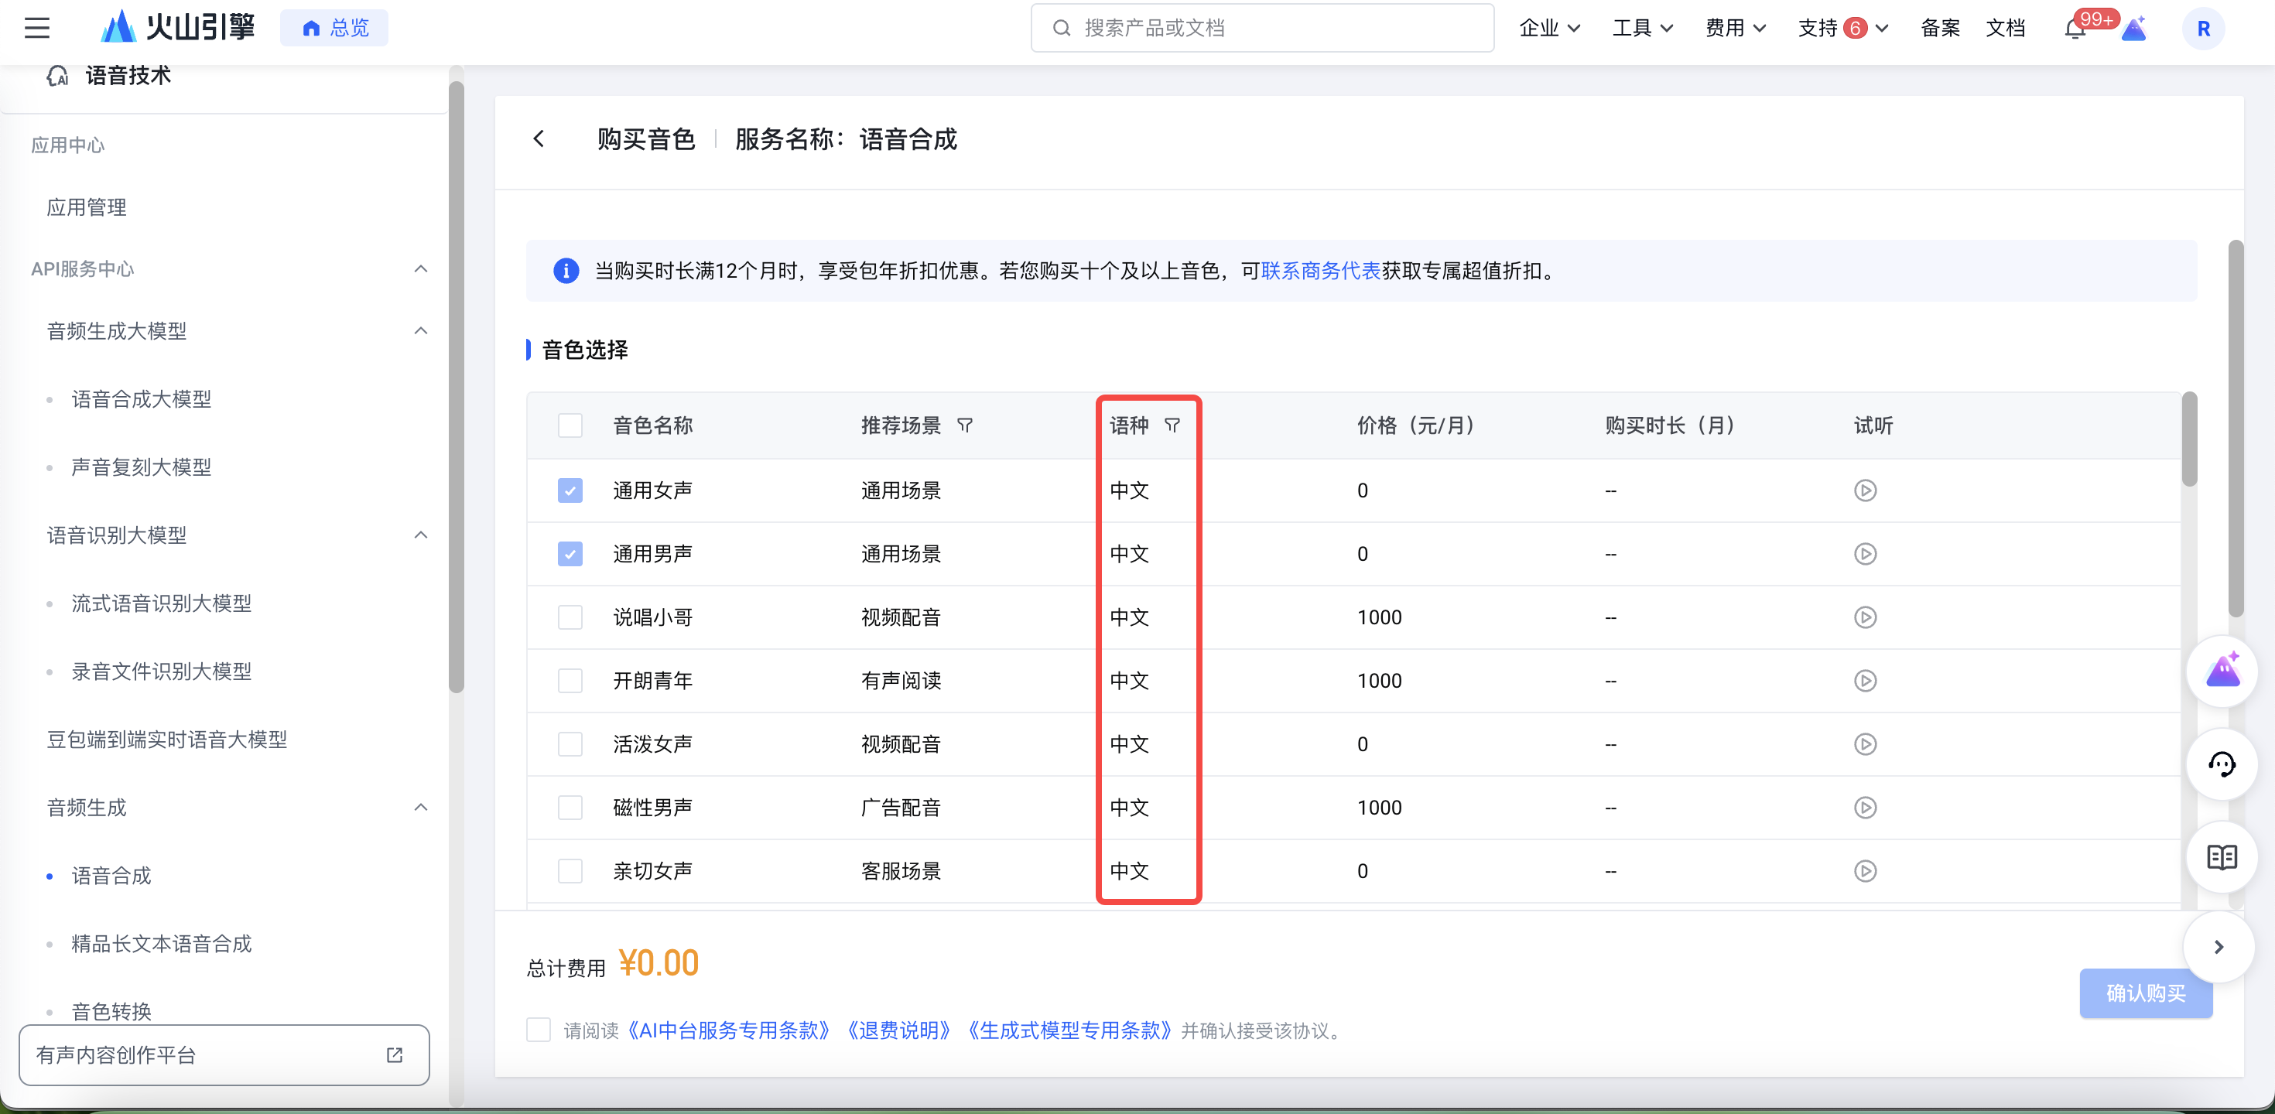2275x1114 pixels.
Task: Go back with the left arrow icon
Action: click(x=539, y=138)
